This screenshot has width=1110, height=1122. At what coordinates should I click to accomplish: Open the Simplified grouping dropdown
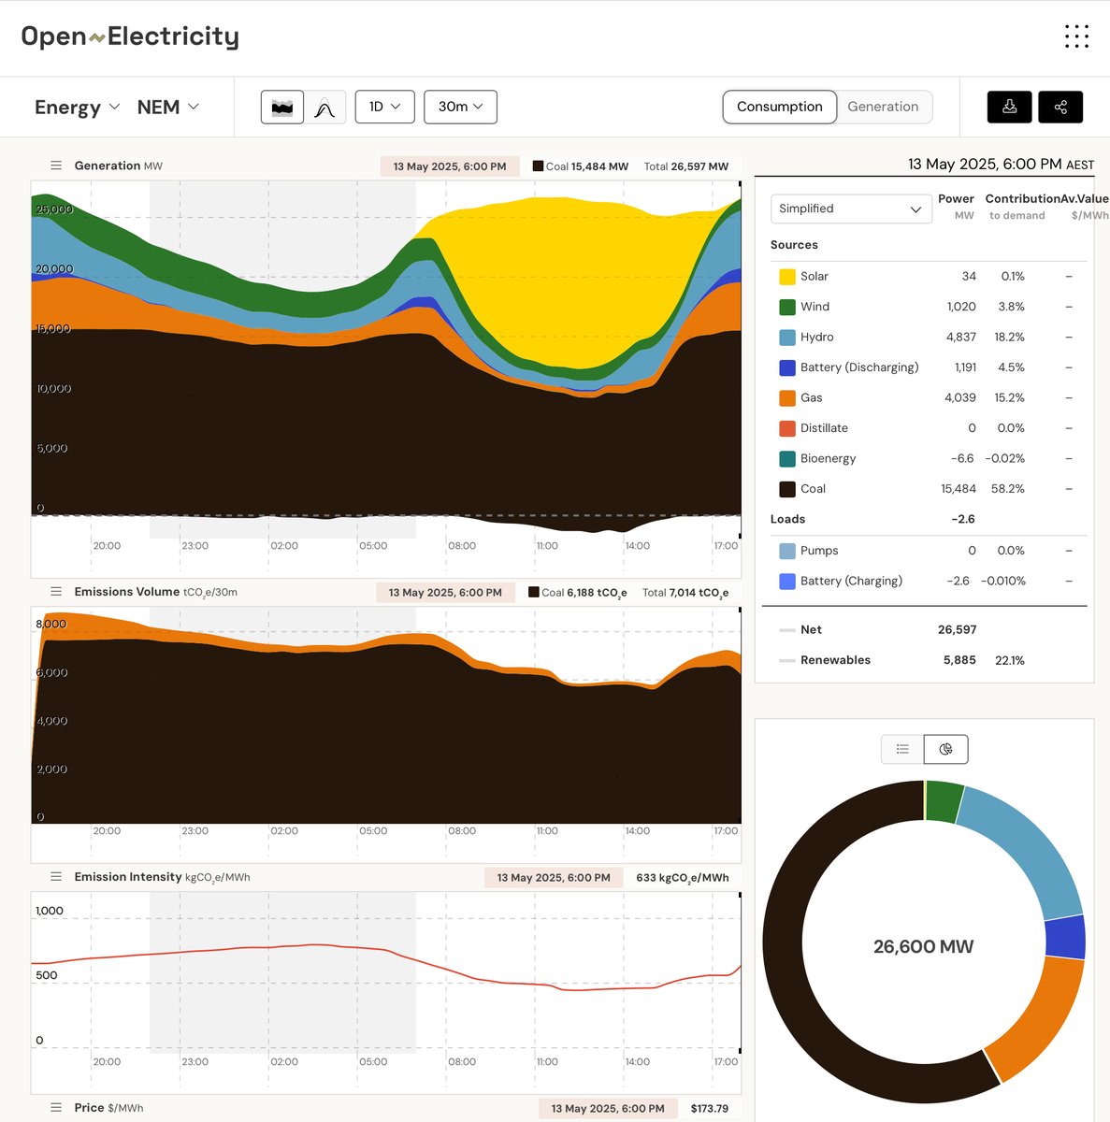851,209
